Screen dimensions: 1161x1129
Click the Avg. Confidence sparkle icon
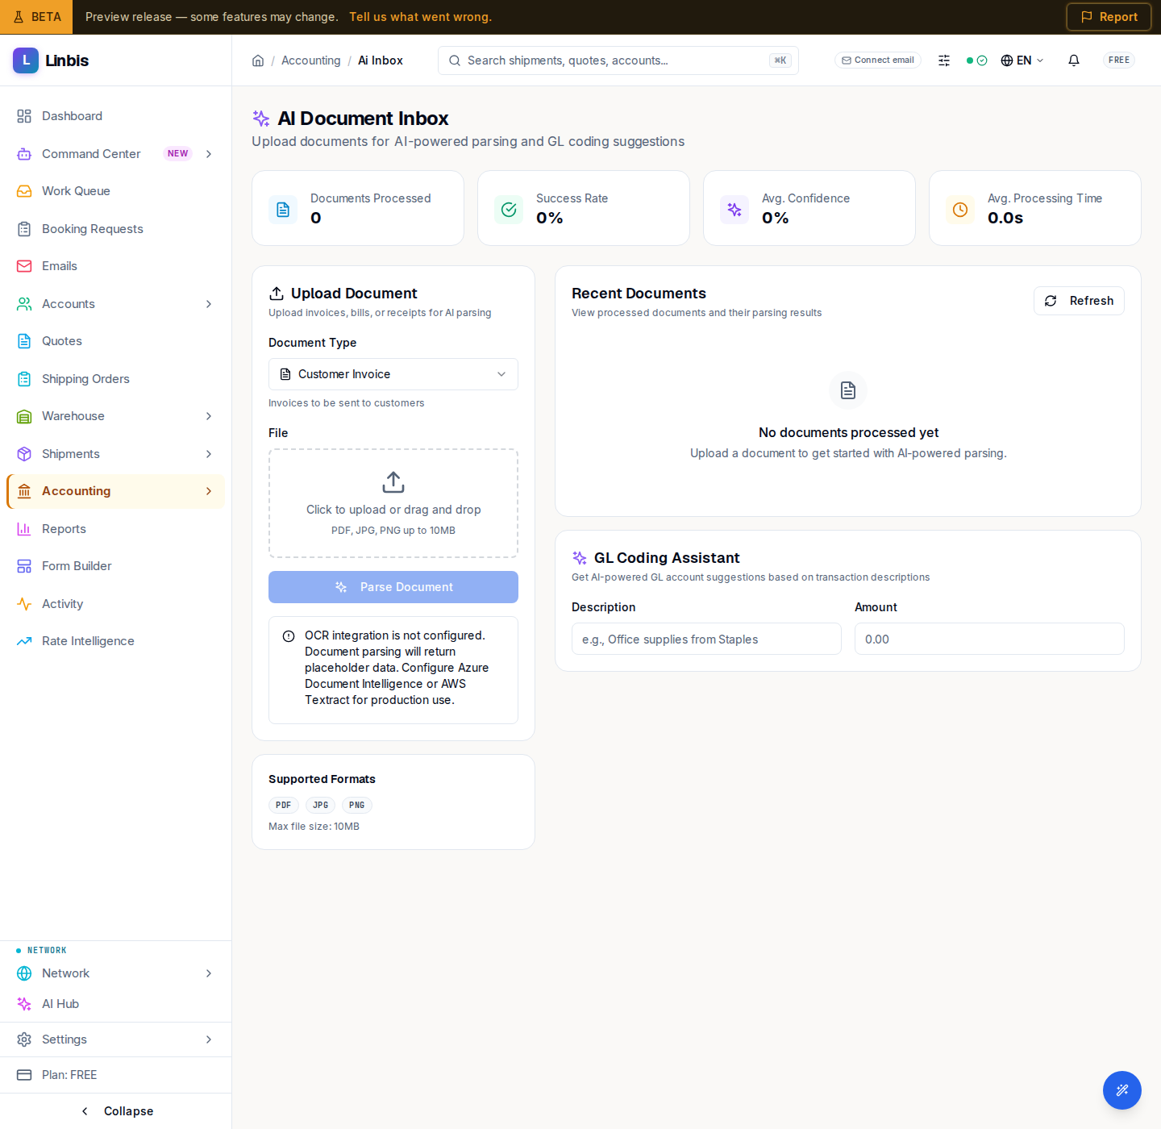click(x=734, y=210)
